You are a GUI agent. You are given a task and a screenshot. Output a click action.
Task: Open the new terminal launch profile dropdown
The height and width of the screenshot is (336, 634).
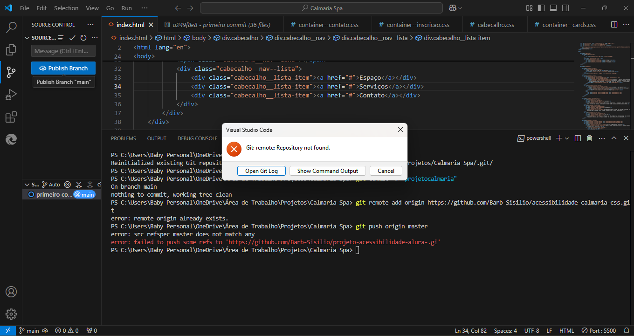[567, 138]
